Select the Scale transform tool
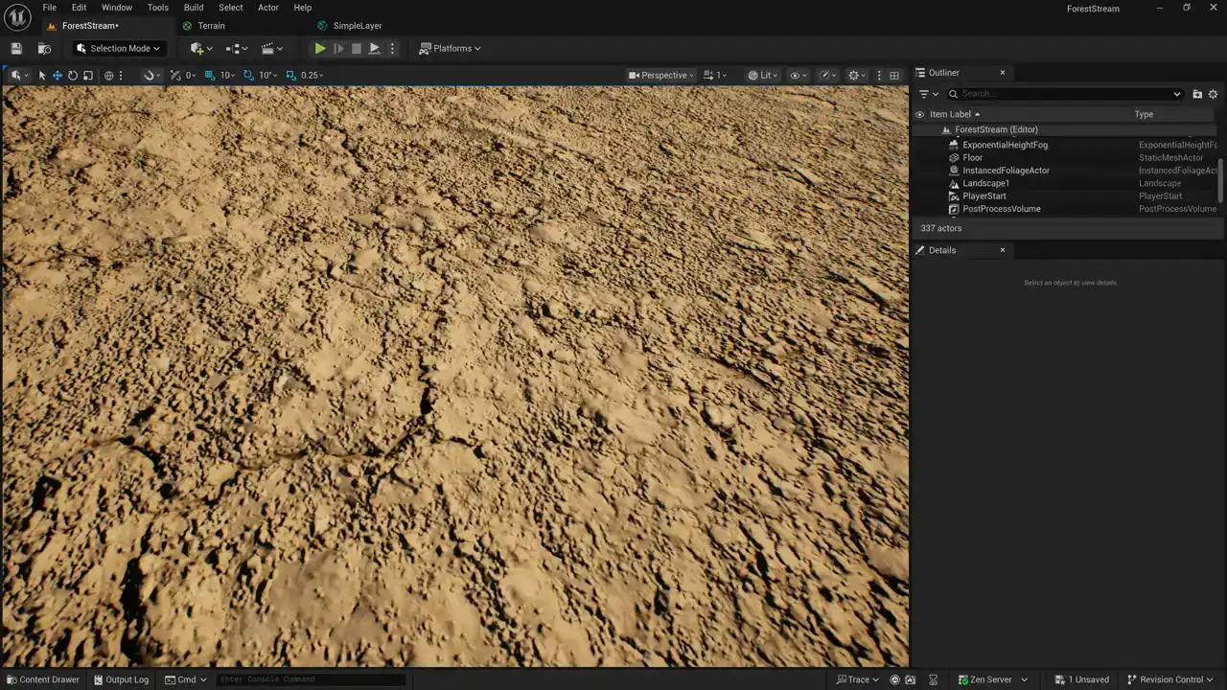 pyautogui.click(x=88, y=76)
